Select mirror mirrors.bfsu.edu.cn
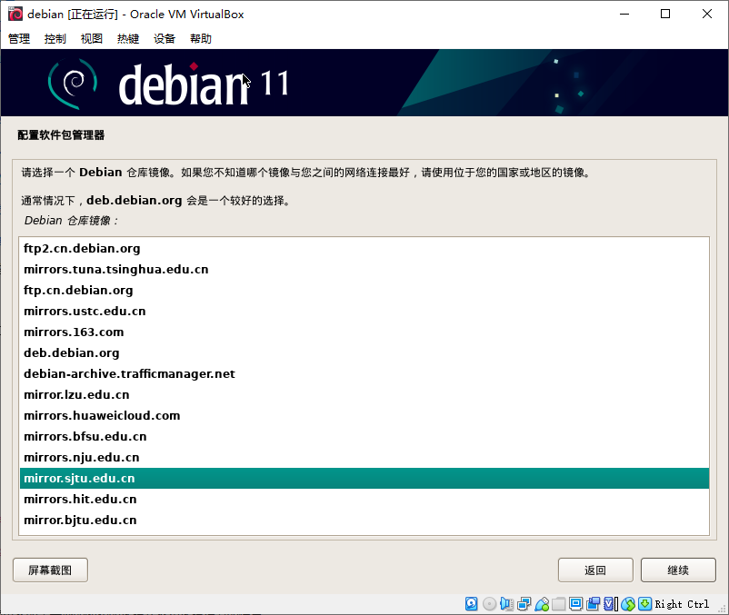The image size is (729, 615). tap(364, 437)
